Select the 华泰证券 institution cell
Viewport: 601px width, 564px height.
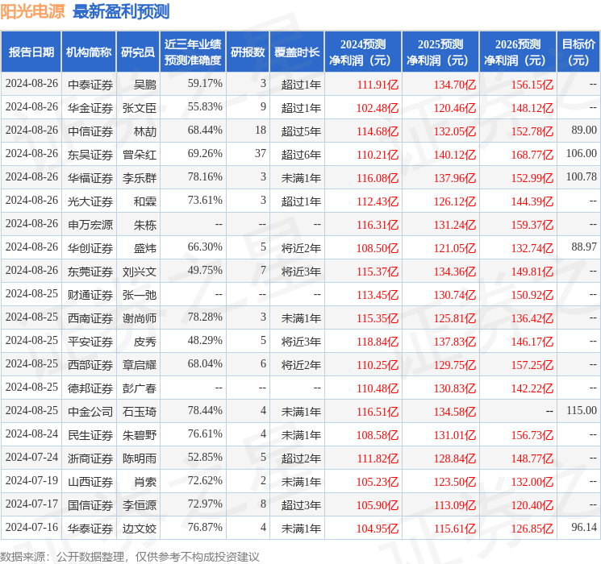(90, 528)
